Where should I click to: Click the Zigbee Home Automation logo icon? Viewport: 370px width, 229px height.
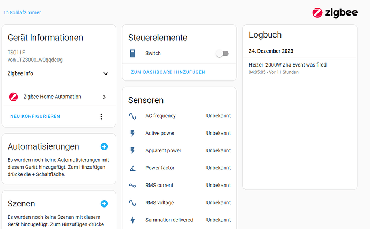pyautogui.click(x=13, y=97)
